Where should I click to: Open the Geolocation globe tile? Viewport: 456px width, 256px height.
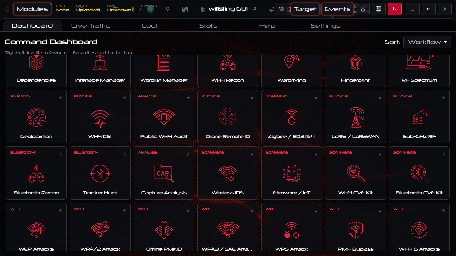coord(36,117)
